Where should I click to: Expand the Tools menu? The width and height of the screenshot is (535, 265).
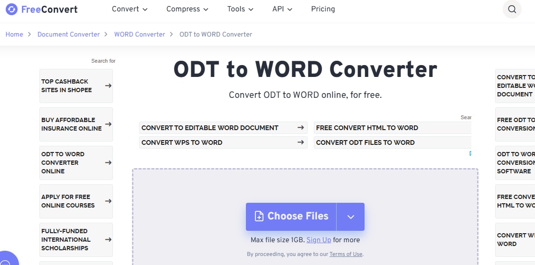240,9
